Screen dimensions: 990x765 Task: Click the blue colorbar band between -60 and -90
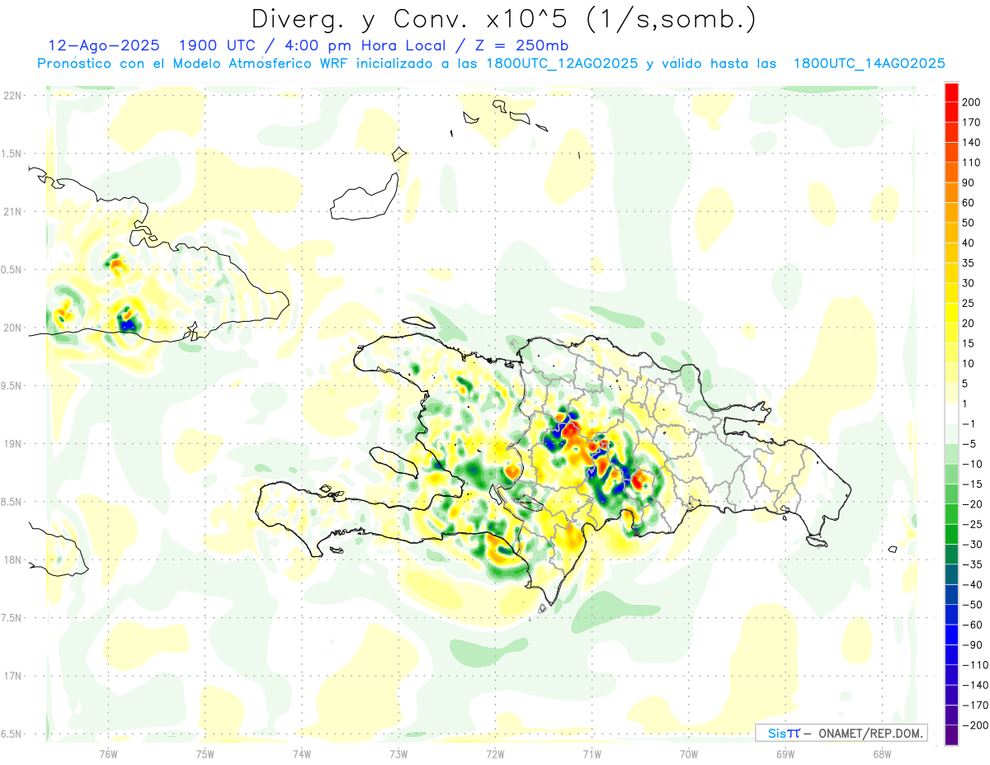coord(951,635)
